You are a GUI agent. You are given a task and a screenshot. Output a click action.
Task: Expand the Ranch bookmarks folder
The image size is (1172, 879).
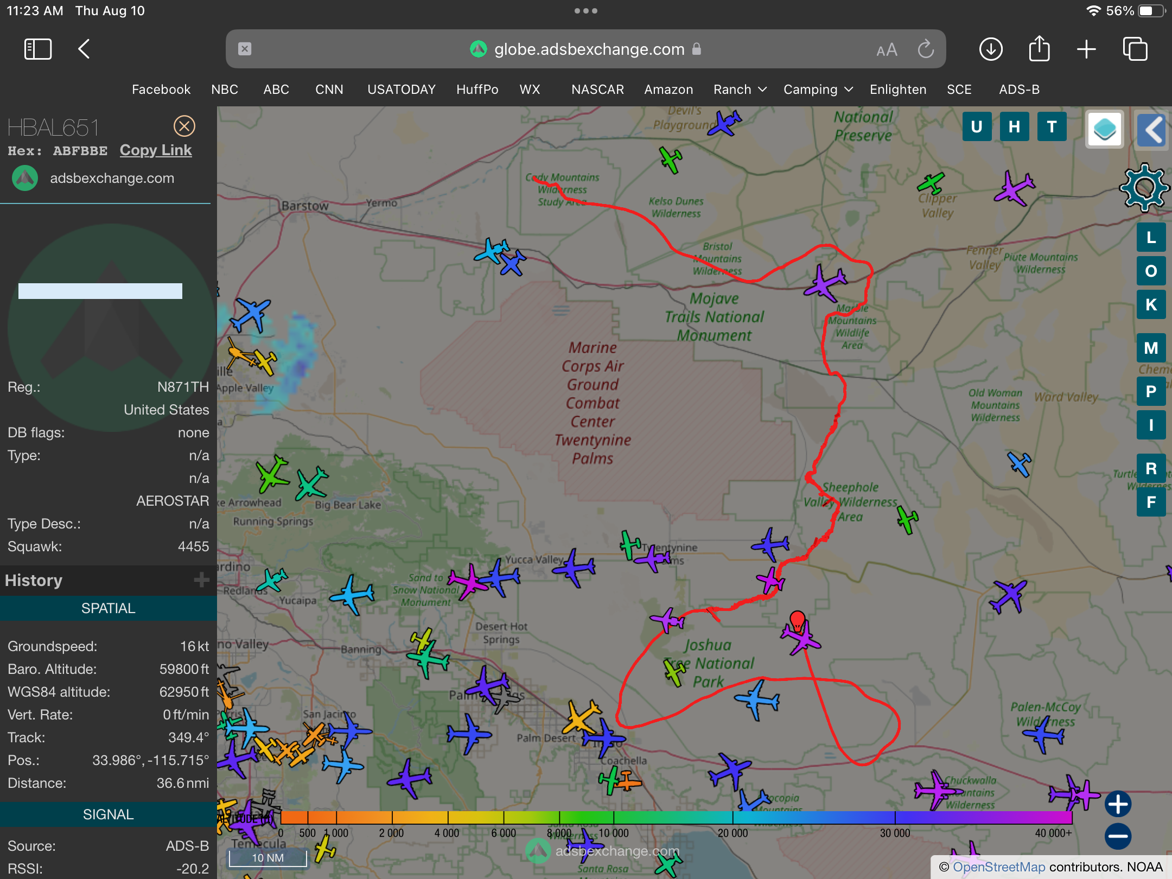tap(740, 90)
